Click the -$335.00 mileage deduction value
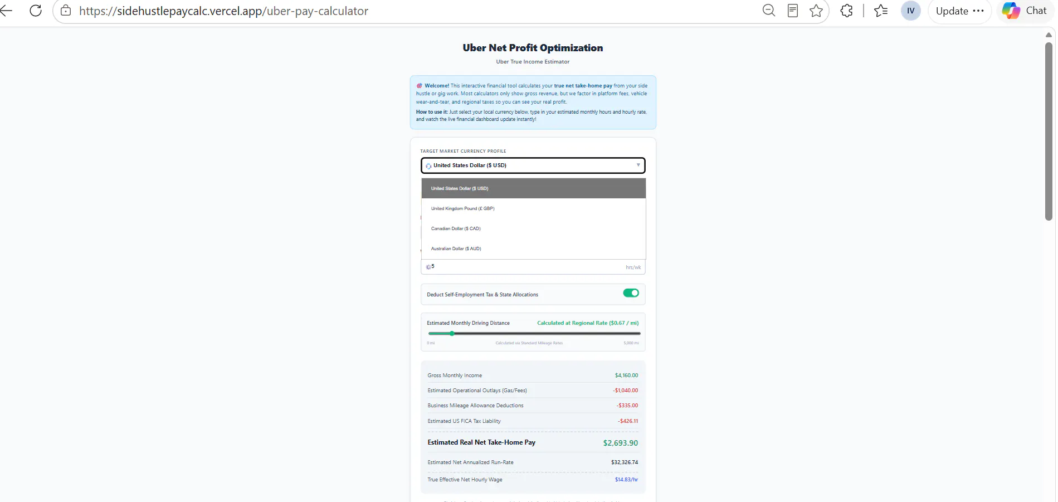The image size is (1058, 502). (x=627, y=406)
